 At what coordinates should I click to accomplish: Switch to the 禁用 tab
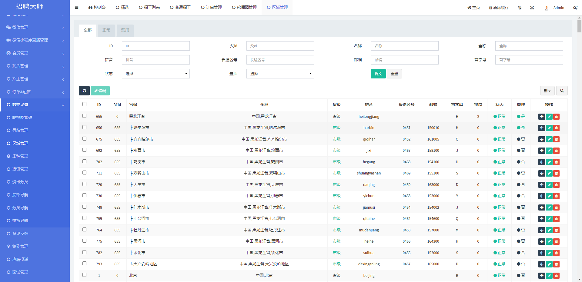pyautogui.click(x=125, y=30)
